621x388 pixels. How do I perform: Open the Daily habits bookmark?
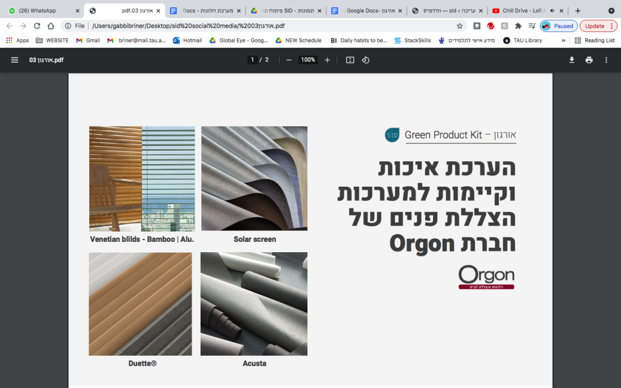[359, 41]
